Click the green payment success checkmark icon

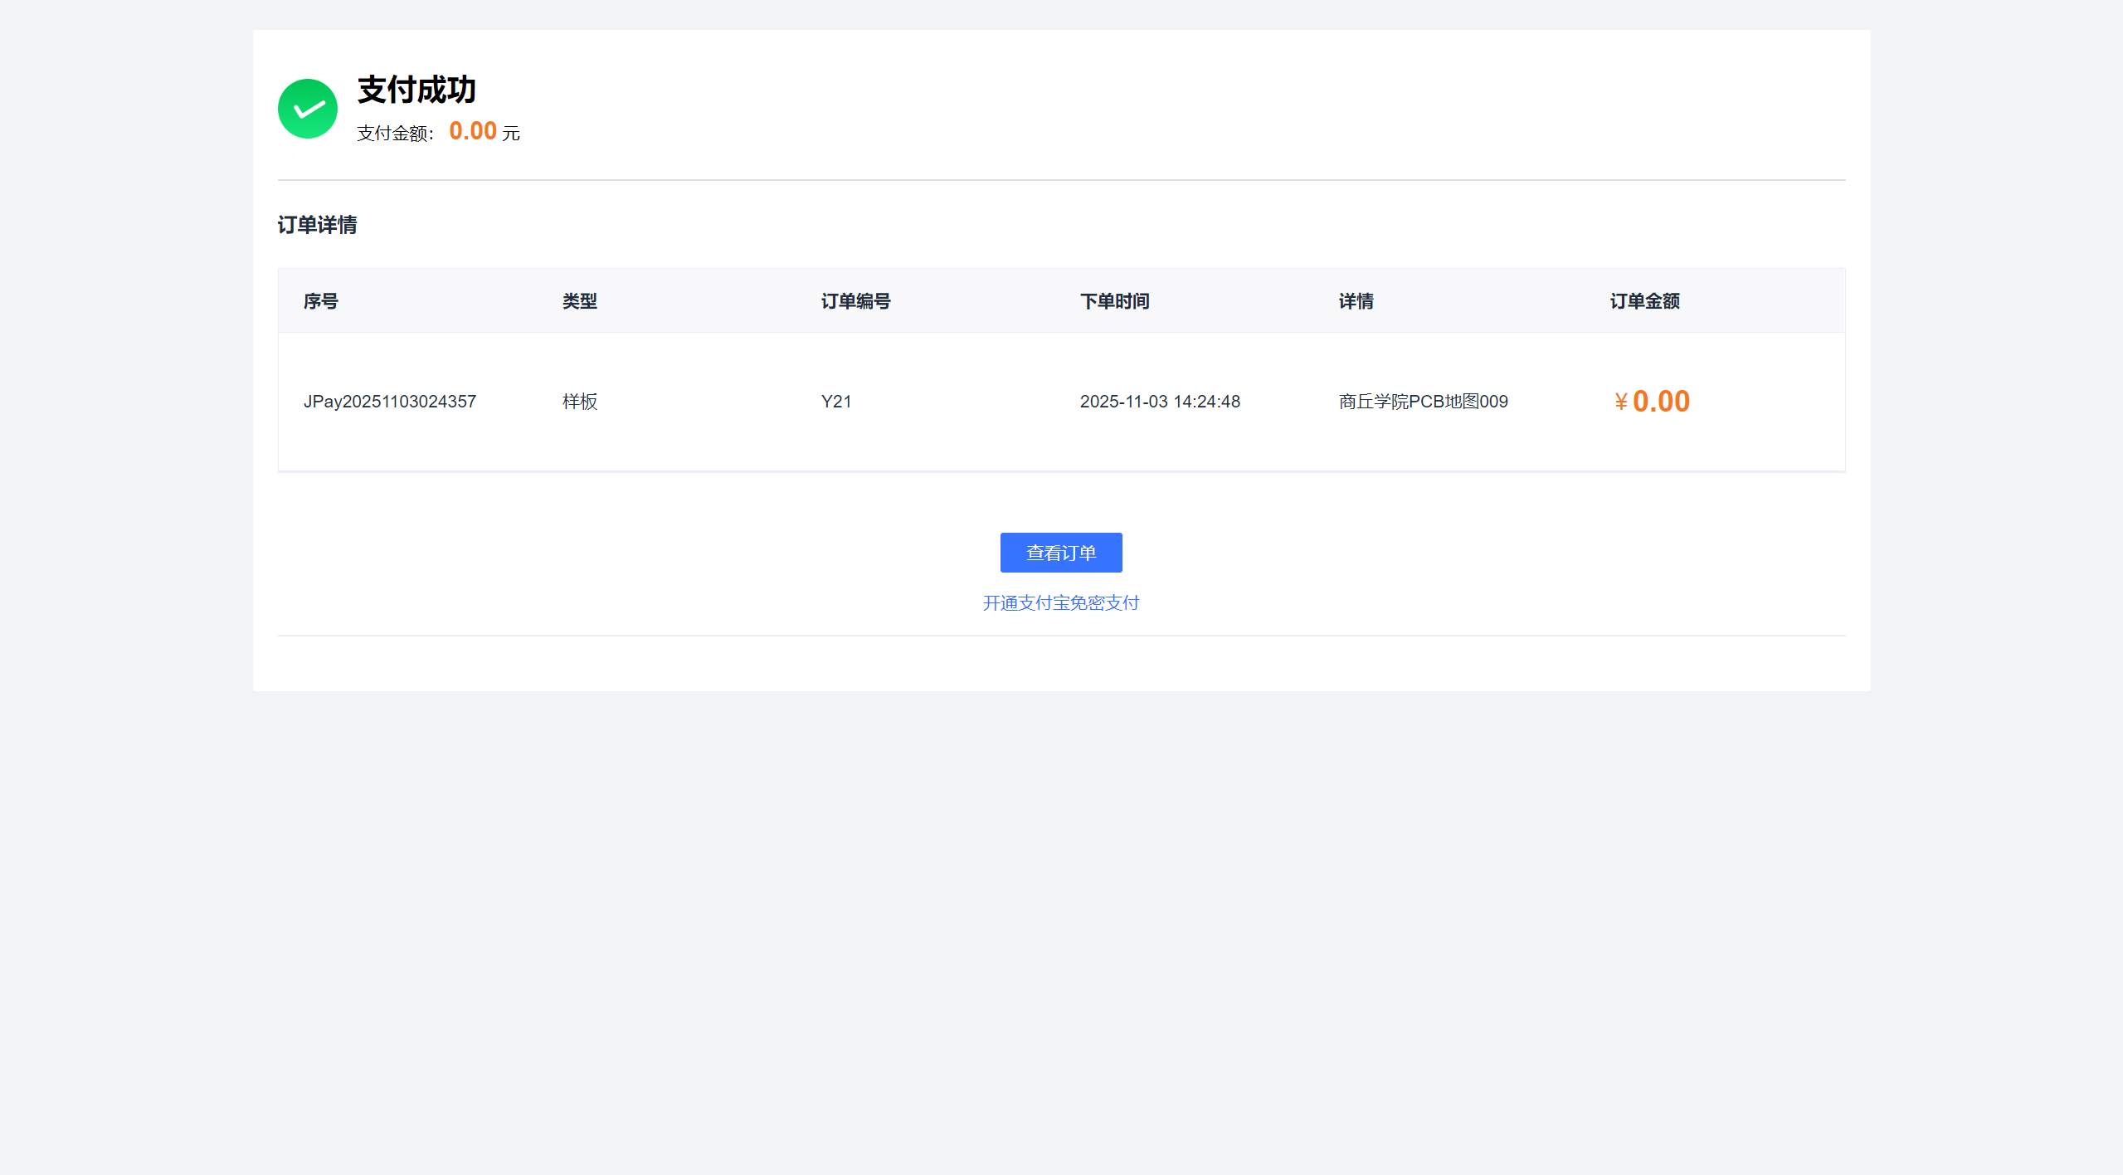307,109
